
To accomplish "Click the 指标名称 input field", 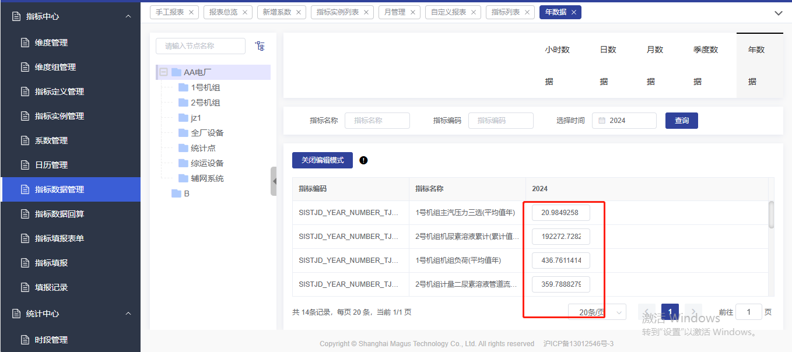I will coord(377,121).
